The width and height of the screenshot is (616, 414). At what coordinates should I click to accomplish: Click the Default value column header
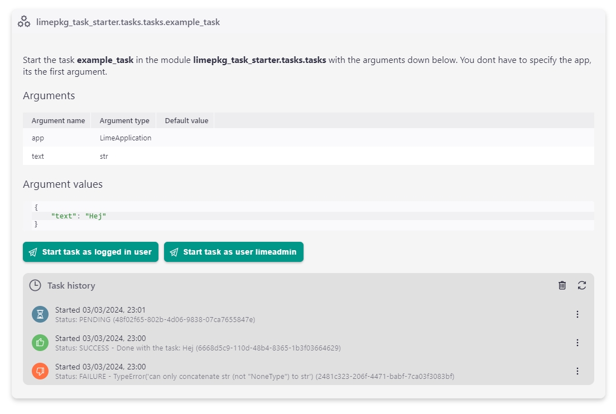(x=186, y=120)
